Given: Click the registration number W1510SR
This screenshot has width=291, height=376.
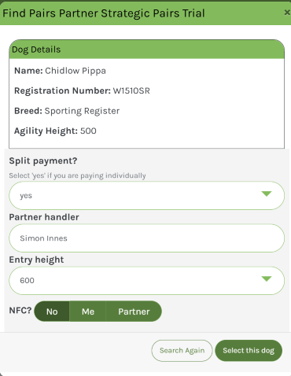Looking at the screenshot, I should 131,90.
